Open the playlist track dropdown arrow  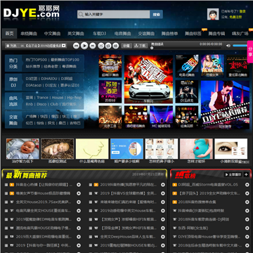click(x=64, y=46)
